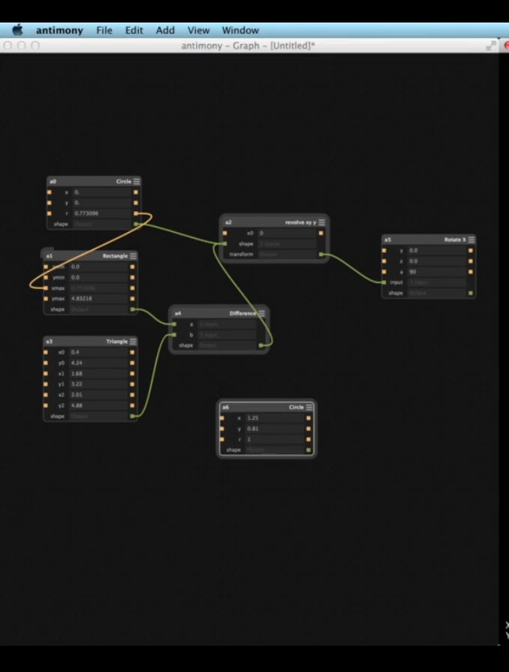The image size is (509, 672).
Task: Click the Difference title on node a4
Action: tap(242, 313)
